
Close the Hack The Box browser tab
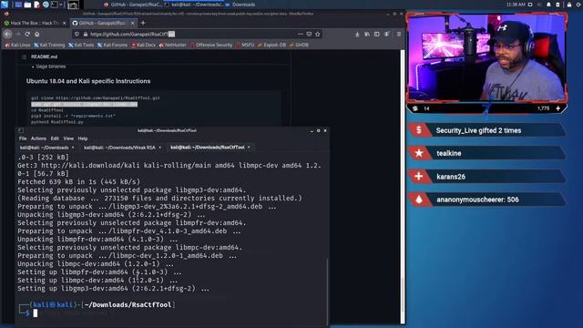click(x=64, y=23)
